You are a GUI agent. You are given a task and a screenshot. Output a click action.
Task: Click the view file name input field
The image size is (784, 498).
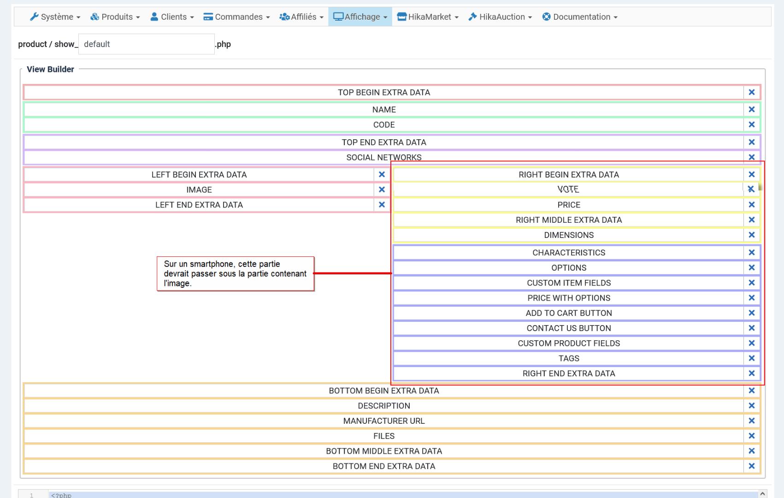click(x=146, y=44)
